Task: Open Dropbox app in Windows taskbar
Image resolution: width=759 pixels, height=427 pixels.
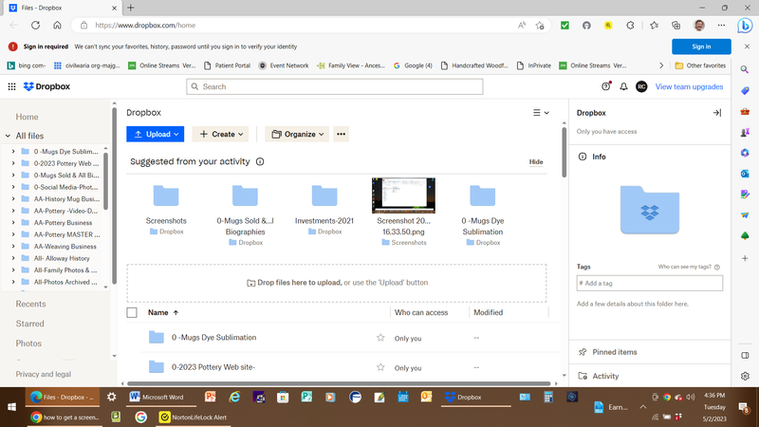Action: pyautogui.click(x=477, y=397)
